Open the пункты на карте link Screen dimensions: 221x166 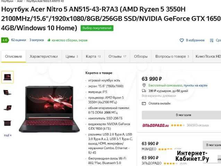195,85
